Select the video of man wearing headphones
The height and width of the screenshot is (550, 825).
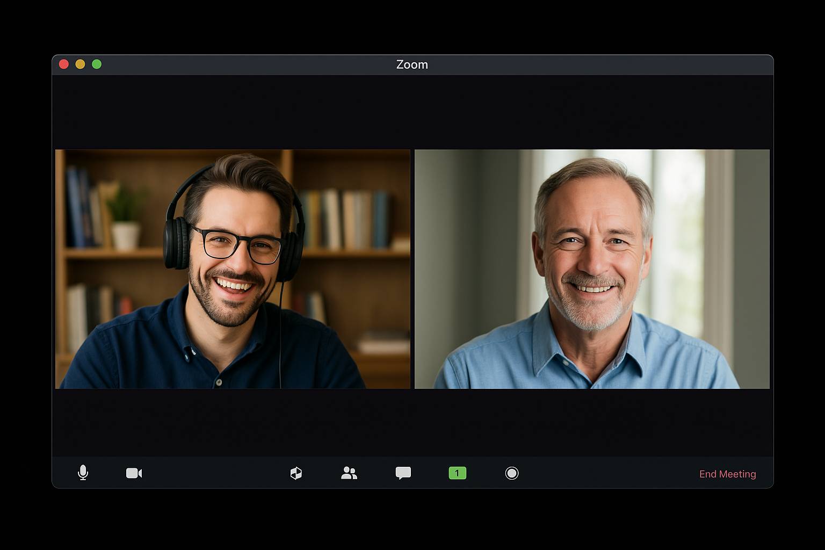coord(233,269)
